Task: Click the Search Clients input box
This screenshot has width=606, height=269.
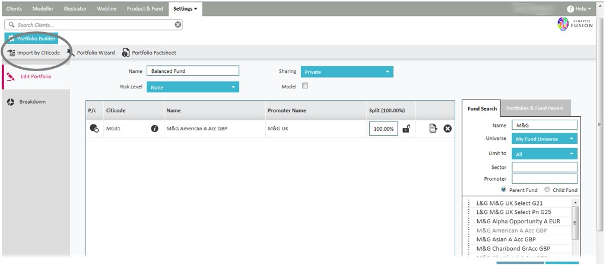Action: click(93, 25)
